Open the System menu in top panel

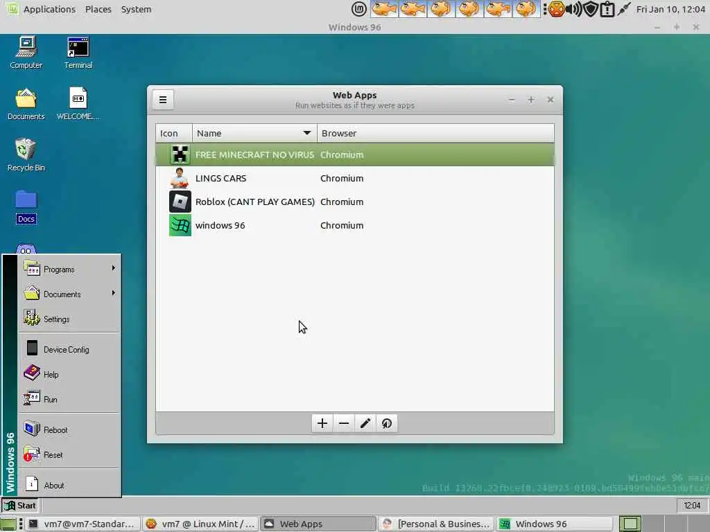pyautogui.click(x=136, y=9)
